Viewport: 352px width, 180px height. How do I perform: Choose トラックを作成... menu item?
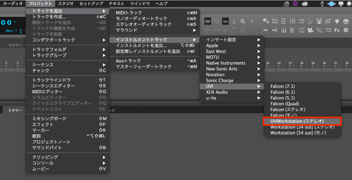pos(68,17)
